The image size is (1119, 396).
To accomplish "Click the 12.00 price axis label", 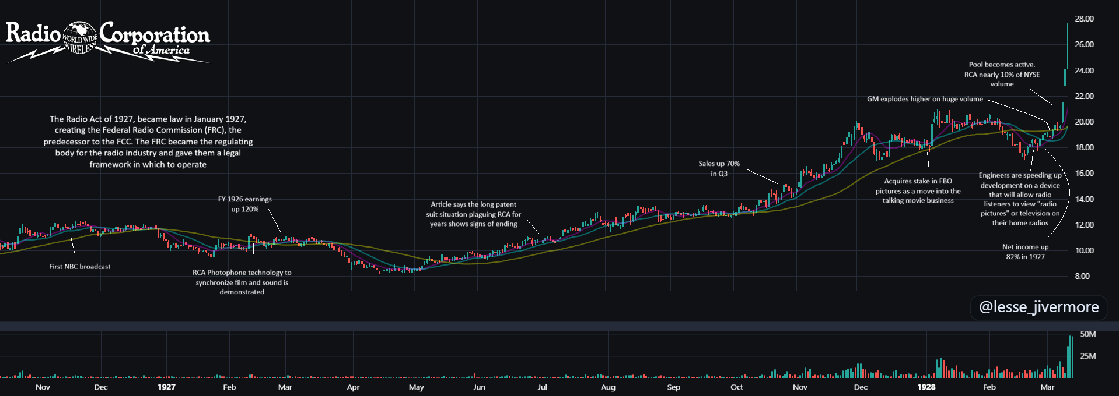I will point(1084,225).
